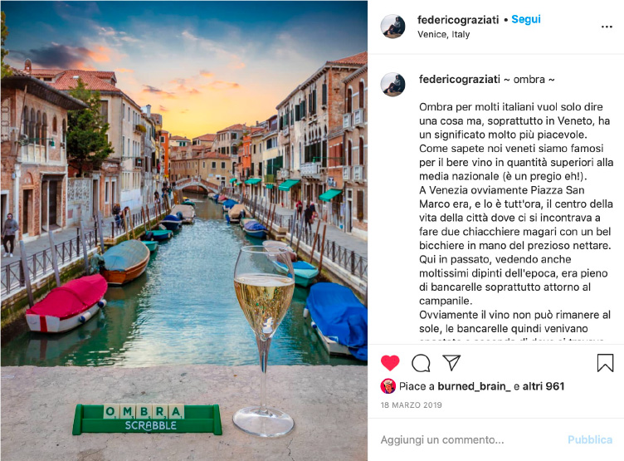The width and height of the screenshot is (624, 461).
Task: Click the ombra title in caption
Action: [529, 79]
